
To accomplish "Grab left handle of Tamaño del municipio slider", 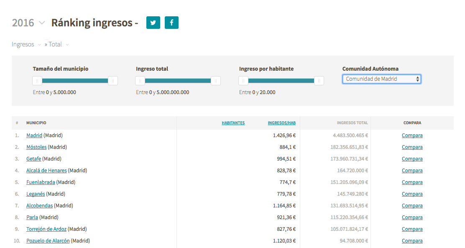I will click(x=37, y=81).
